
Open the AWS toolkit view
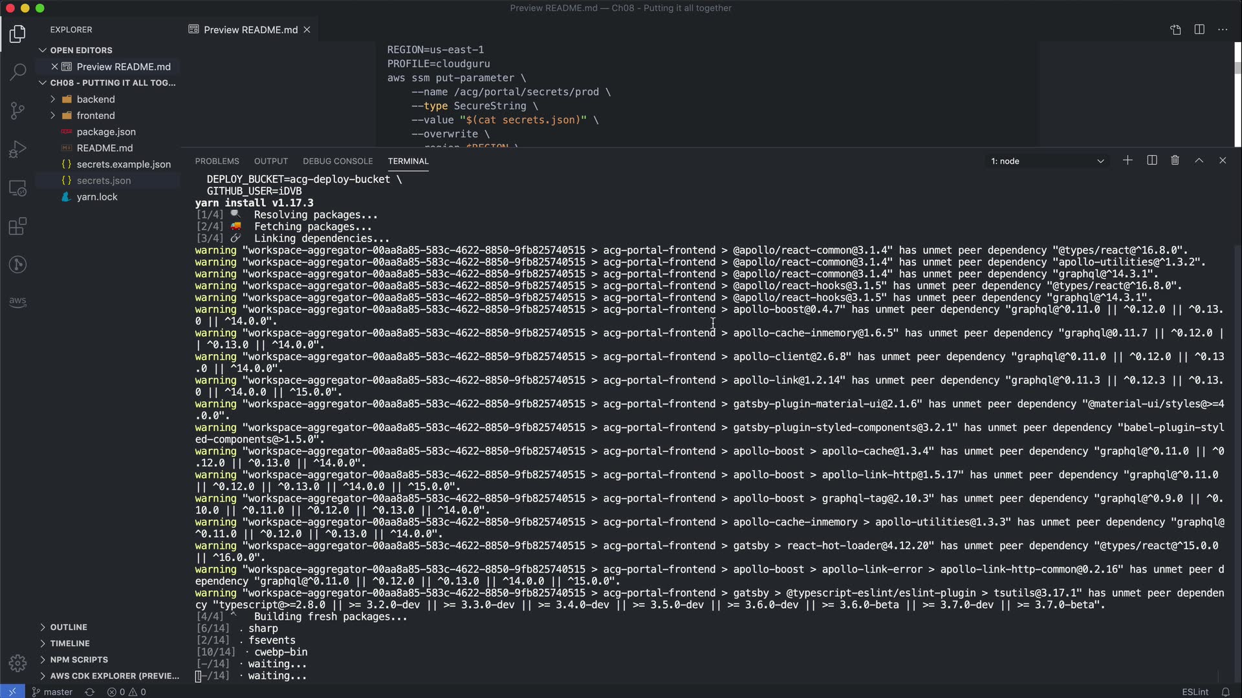[17, 301]
